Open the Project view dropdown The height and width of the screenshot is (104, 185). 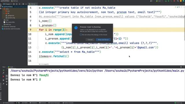(8, 4)
